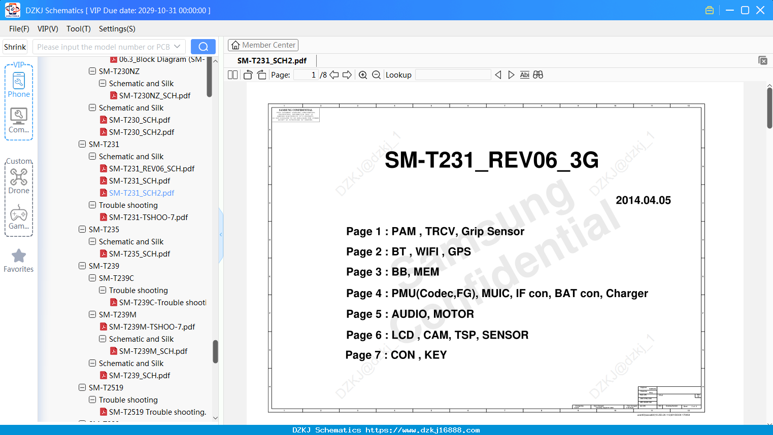Screen dimensions: 773x435
Task: Zoom in on the schematic
Action: (x=363, y=75)
